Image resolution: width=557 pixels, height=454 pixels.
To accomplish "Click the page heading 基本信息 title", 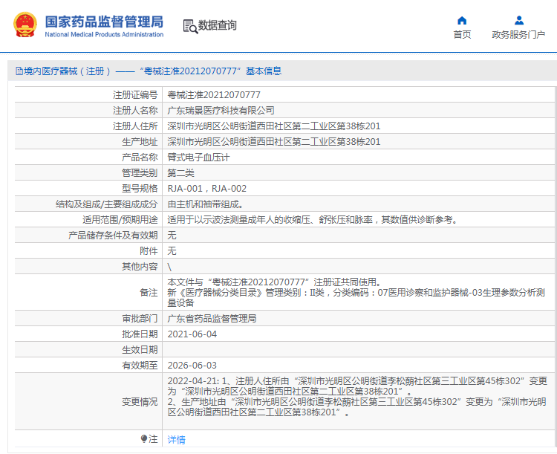I will pyautogui.click(x=264, y=71).
